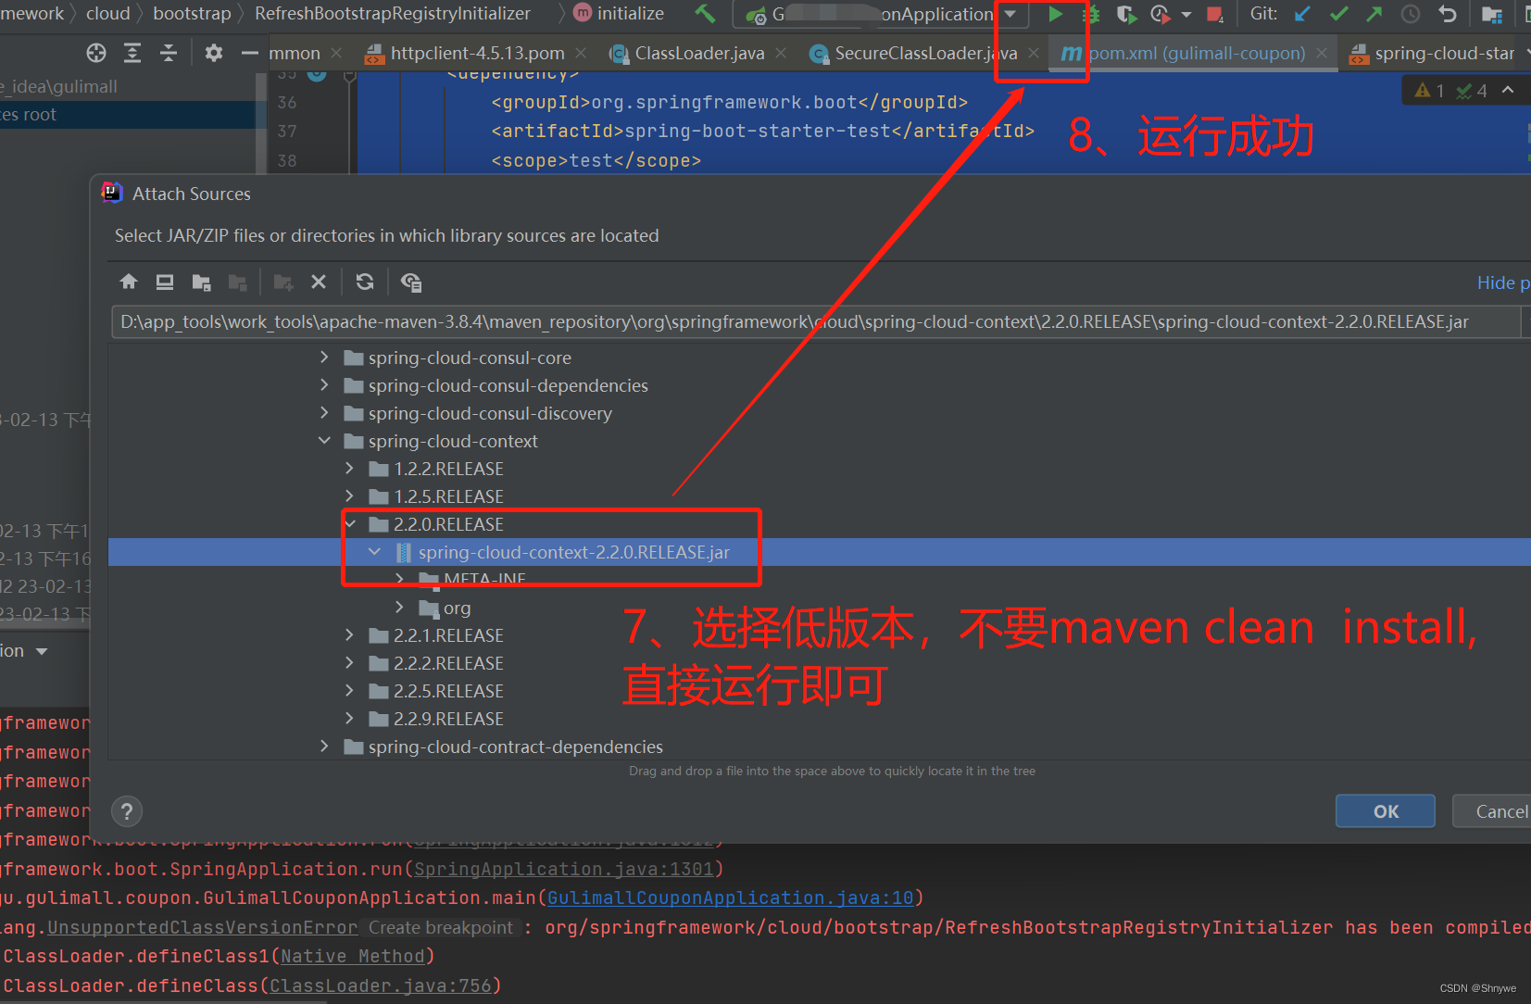Select the spring-cloud-context-2.2.0.RELEASE.jar file row
The height and width of the screenshot is (1004, 1531).
point(820,552)
